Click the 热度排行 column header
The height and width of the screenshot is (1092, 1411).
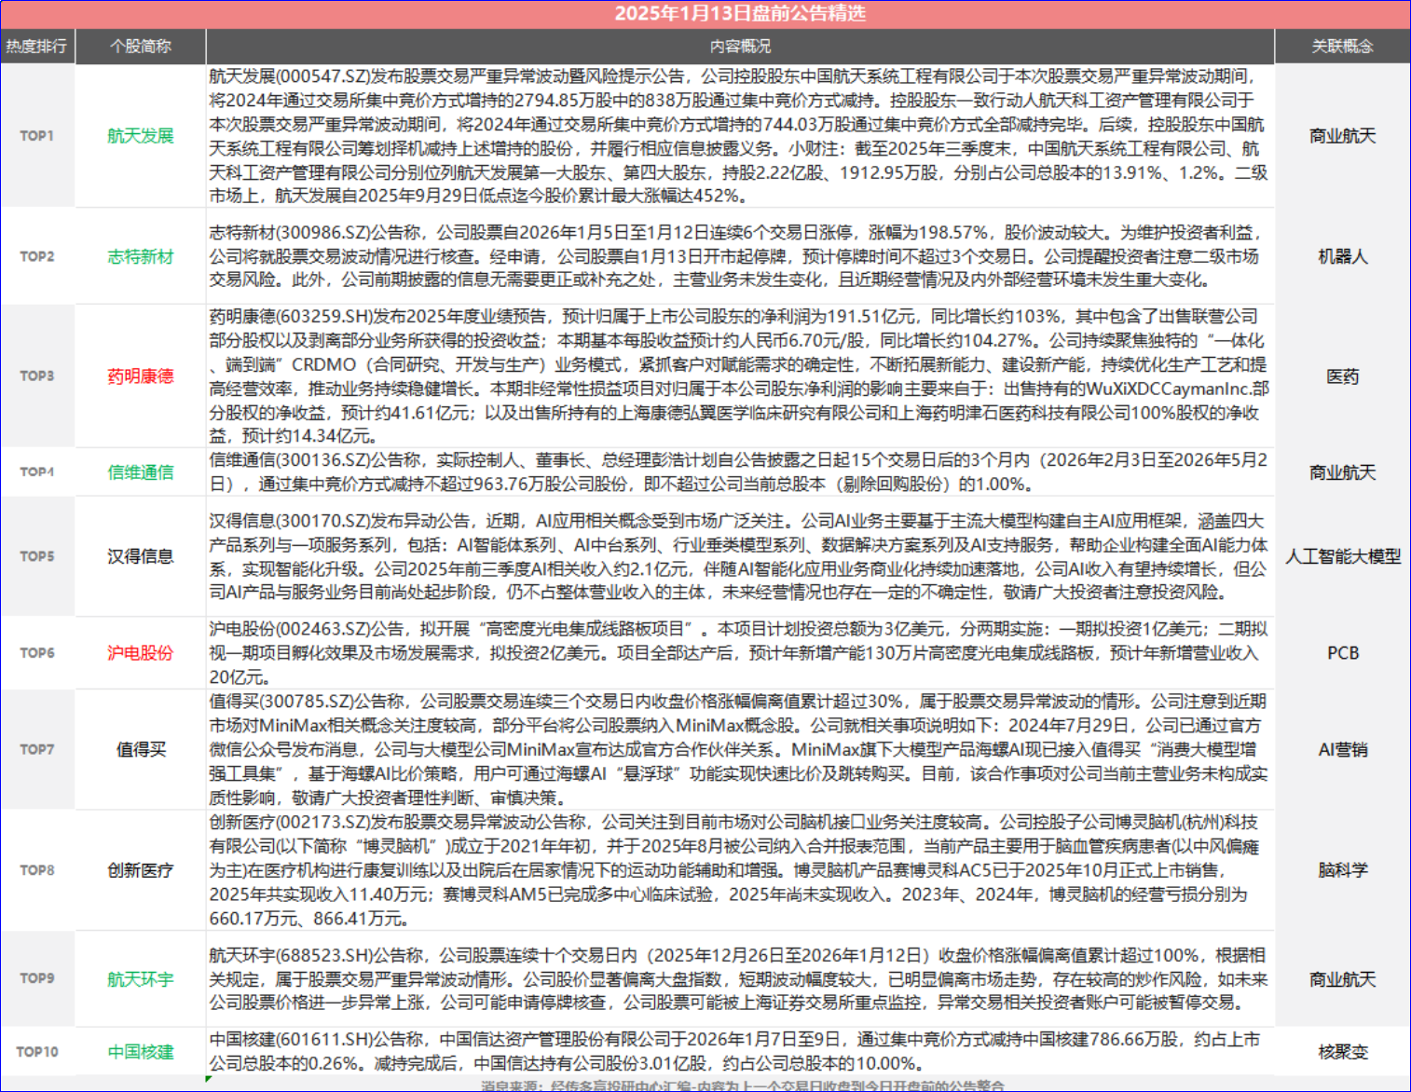[x=36, y=46]
